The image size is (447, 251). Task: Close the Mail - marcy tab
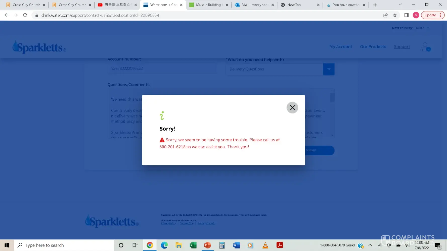(x=273, y=5)
